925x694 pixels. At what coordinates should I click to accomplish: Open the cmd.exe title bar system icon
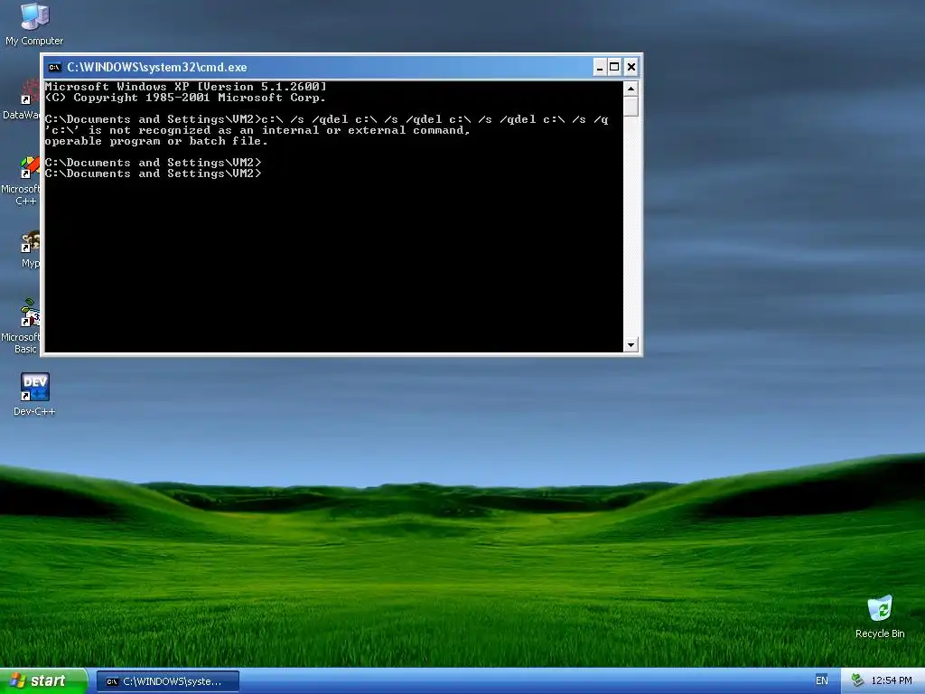coord(54,67)
